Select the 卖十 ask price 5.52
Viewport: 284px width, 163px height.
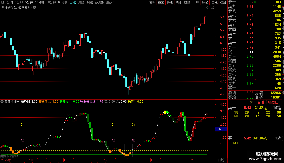click(x=250, y=2)
